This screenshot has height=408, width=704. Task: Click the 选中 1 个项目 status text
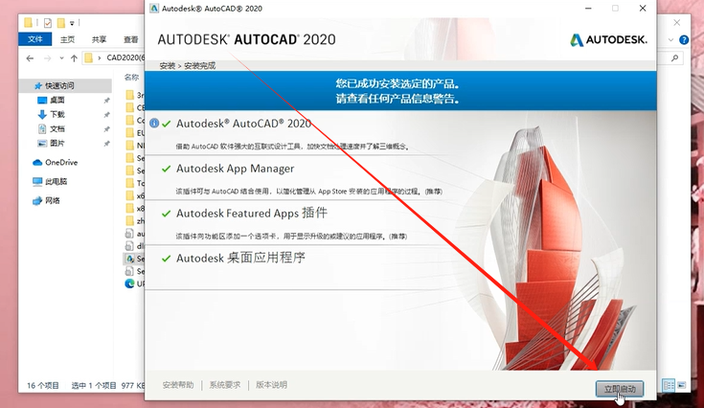[94, 385]
